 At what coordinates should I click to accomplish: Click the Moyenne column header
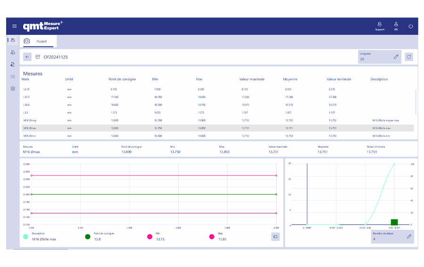click(x=290, y=79)
